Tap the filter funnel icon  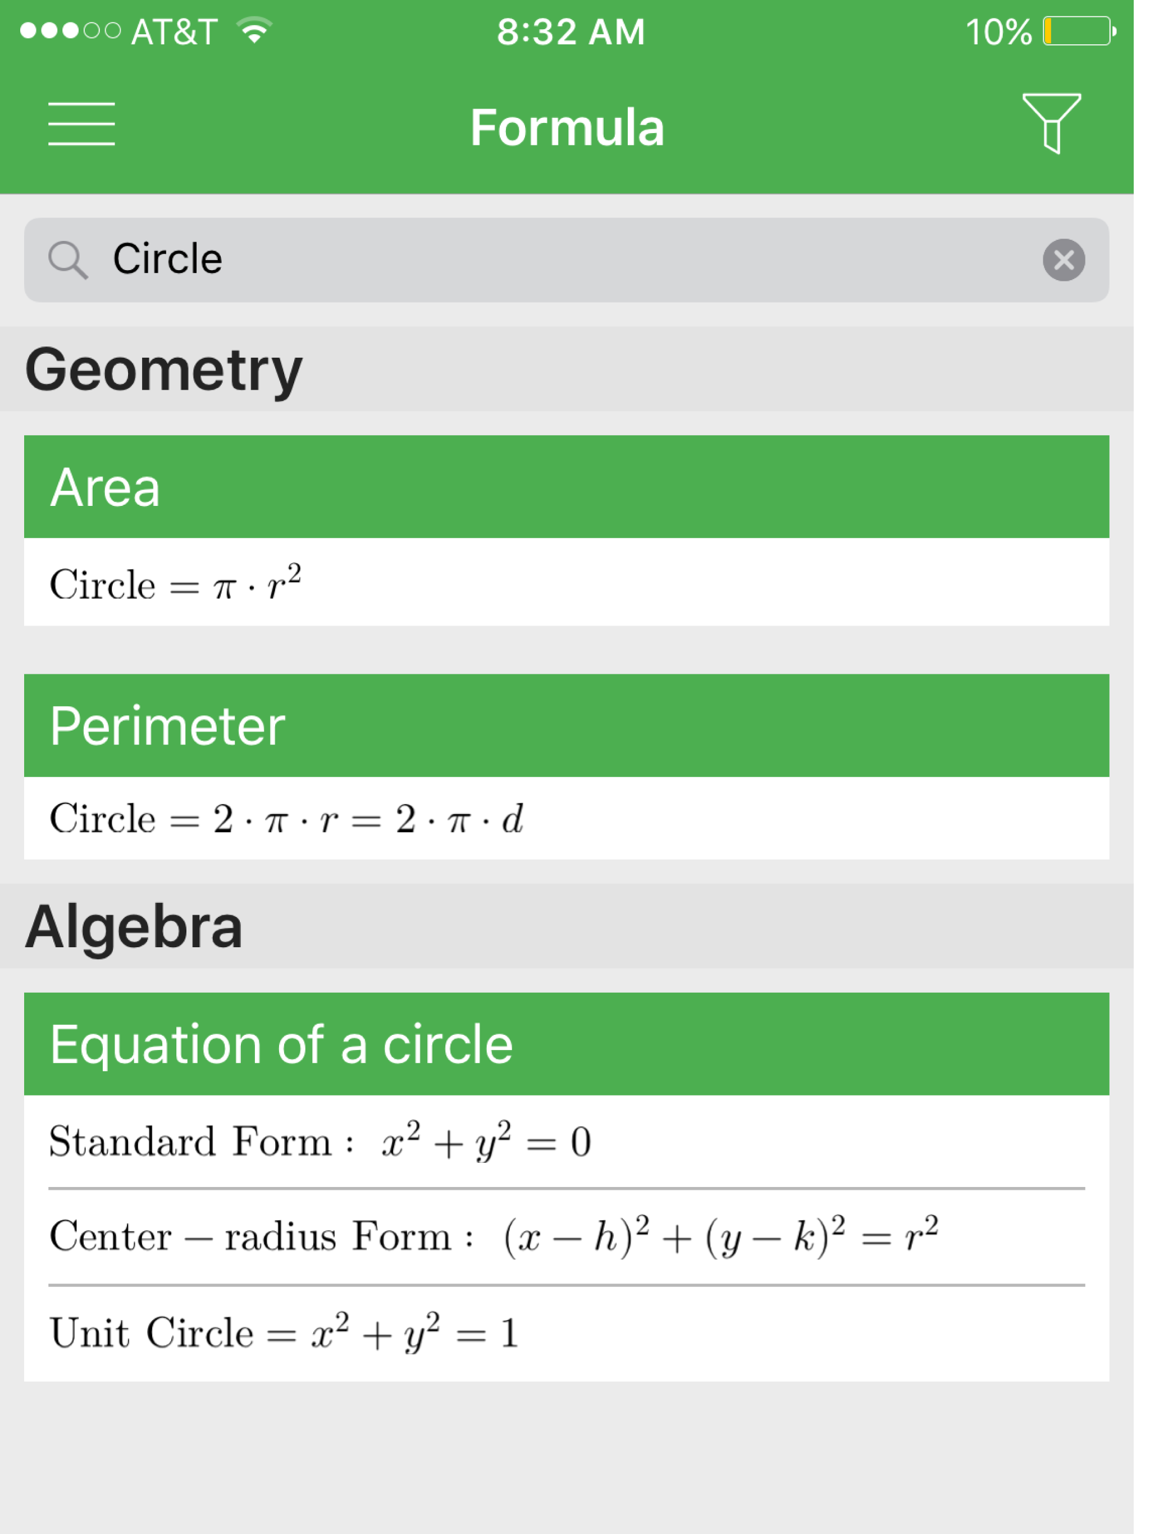pyautogui.click(x=1051, y=123)
